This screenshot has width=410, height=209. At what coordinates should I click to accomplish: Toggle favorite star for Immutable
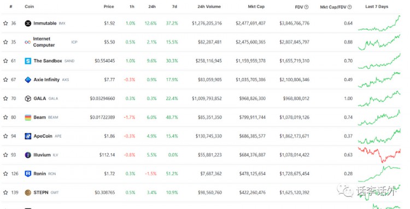pos(5,23)
